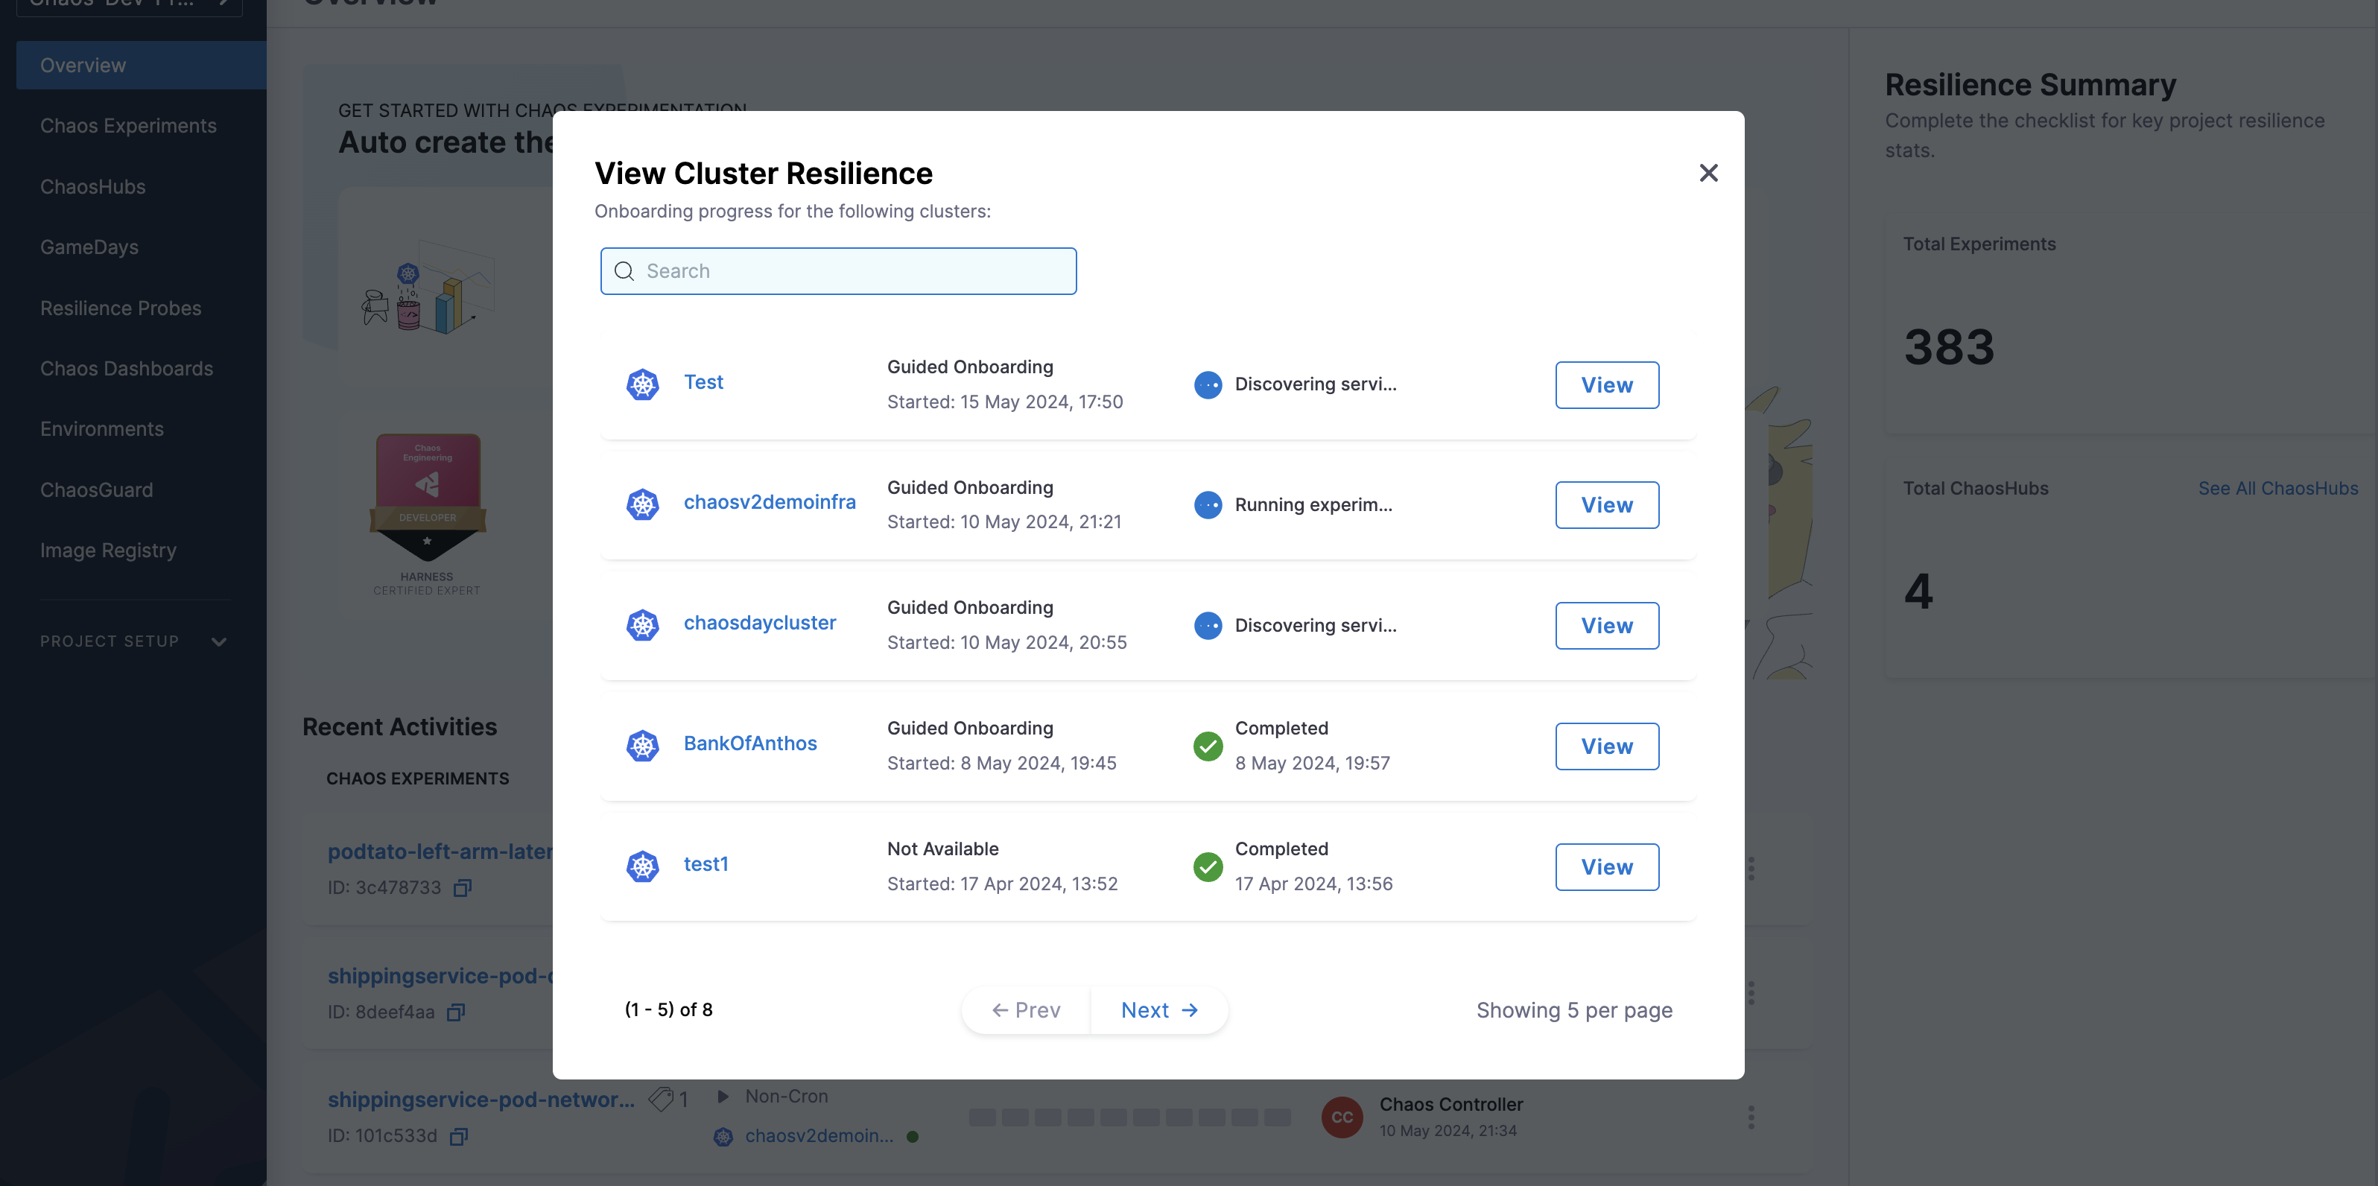
Task: Open the BankOfAnthos cluster link
Action: pos(749,743)
